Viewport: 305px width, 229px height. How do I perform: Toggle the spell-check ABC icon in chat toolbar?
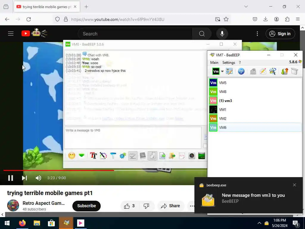pos(133,156)
